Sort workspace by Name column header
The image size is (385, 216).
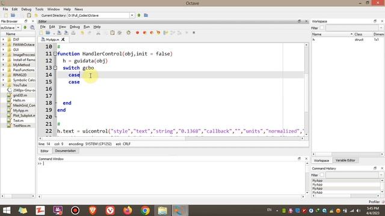pyautogui.click(x=332, y=34)
